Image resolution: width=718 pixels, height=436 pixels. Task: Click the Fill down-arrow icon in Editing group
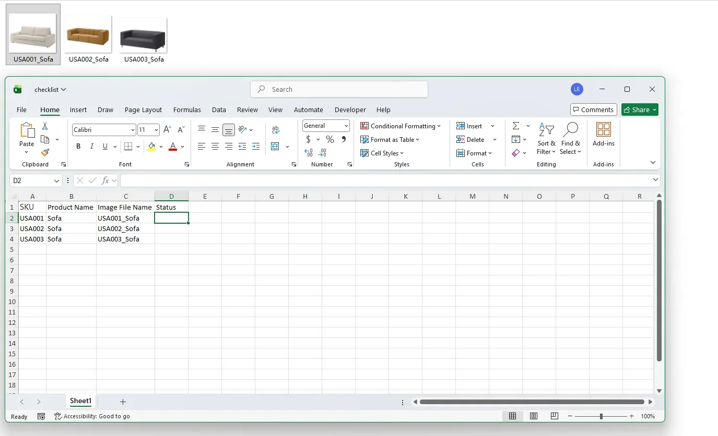pos(516,139)
